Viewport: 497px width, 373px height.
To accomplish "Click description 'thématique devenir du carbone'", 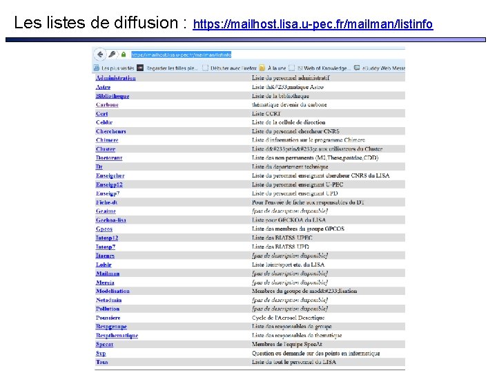I will [x=289, y=105].
